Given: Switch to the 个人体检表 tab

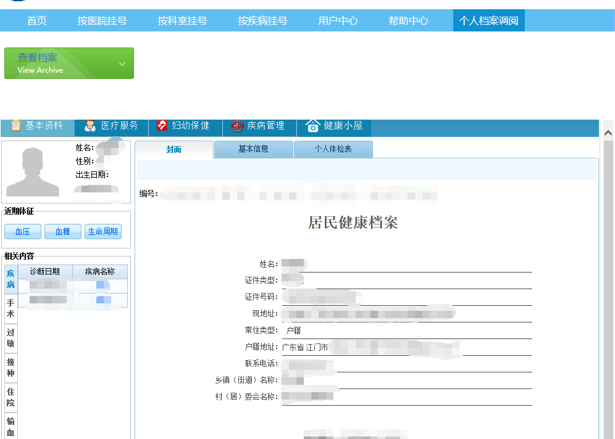Looking at the screenshot, I should pos(333,149).
